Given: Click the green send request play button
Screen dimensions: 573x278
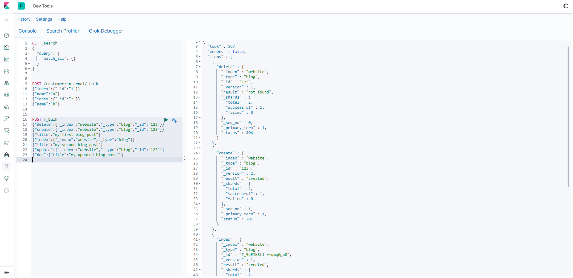Looking at the screenshot, I should click(166, 120).
